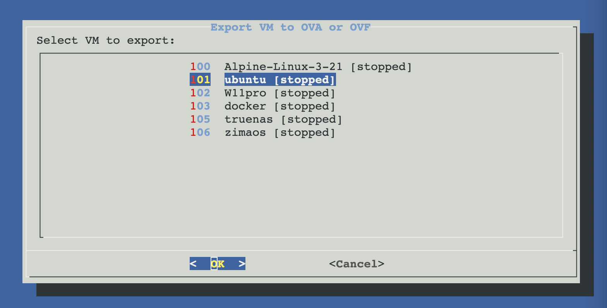The width and height of the screenshot is (607, 308).
Task: Click the Select VM to export prompt
Action: click(x=106, y=41)
